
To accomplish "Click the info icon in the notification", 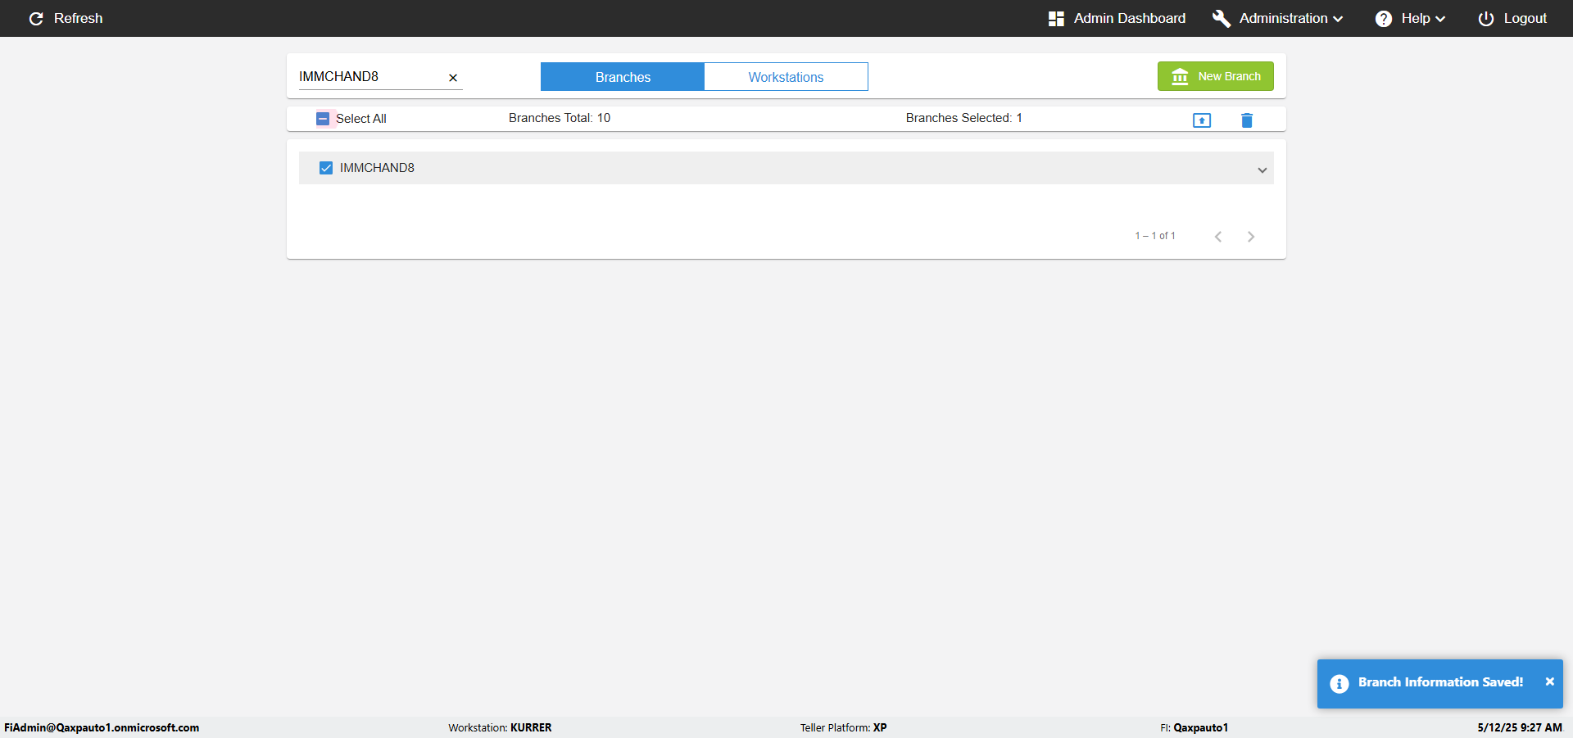I will click(x=1340, y=684).
